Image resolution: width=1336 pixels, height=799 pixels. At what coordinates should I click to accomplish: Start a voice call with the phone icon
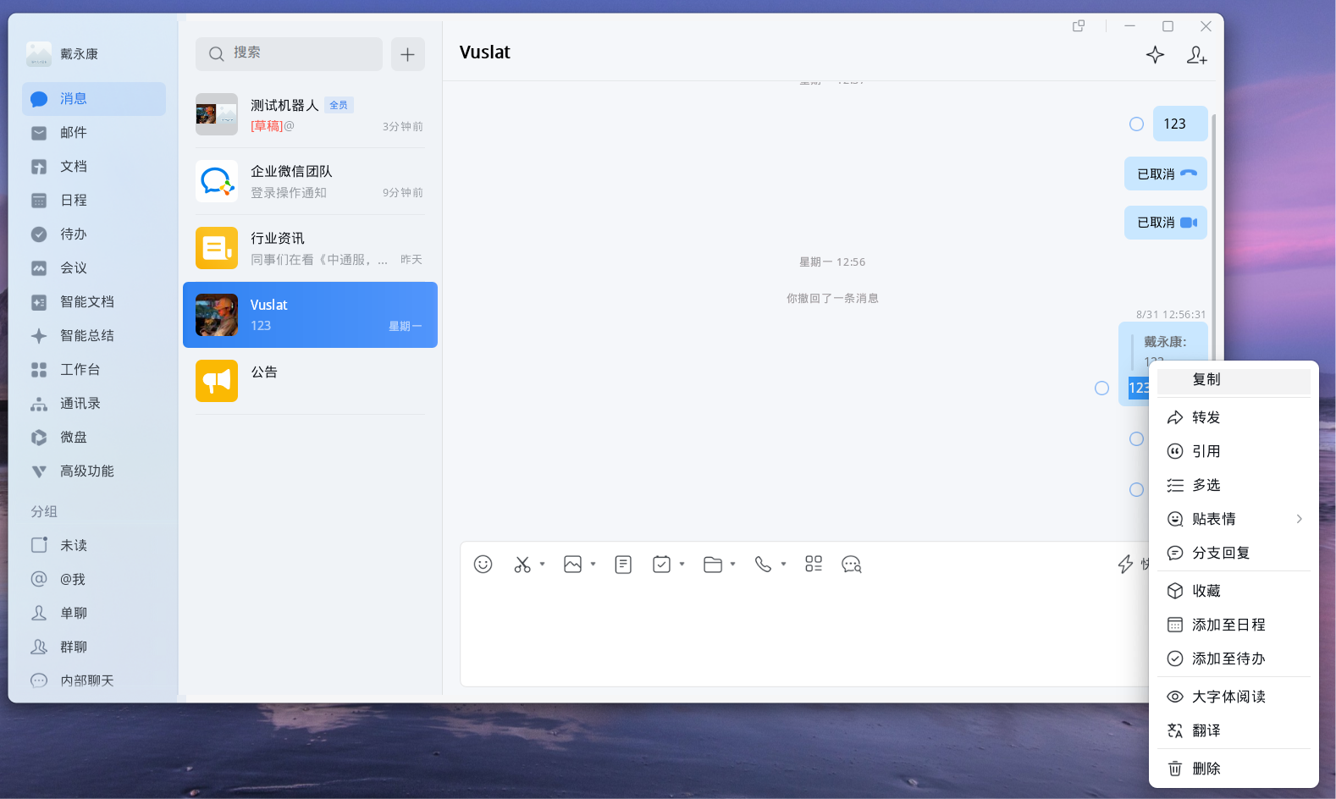tap(763, 565)
